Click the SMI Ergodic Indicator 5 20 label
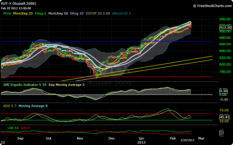 point(25,85)
